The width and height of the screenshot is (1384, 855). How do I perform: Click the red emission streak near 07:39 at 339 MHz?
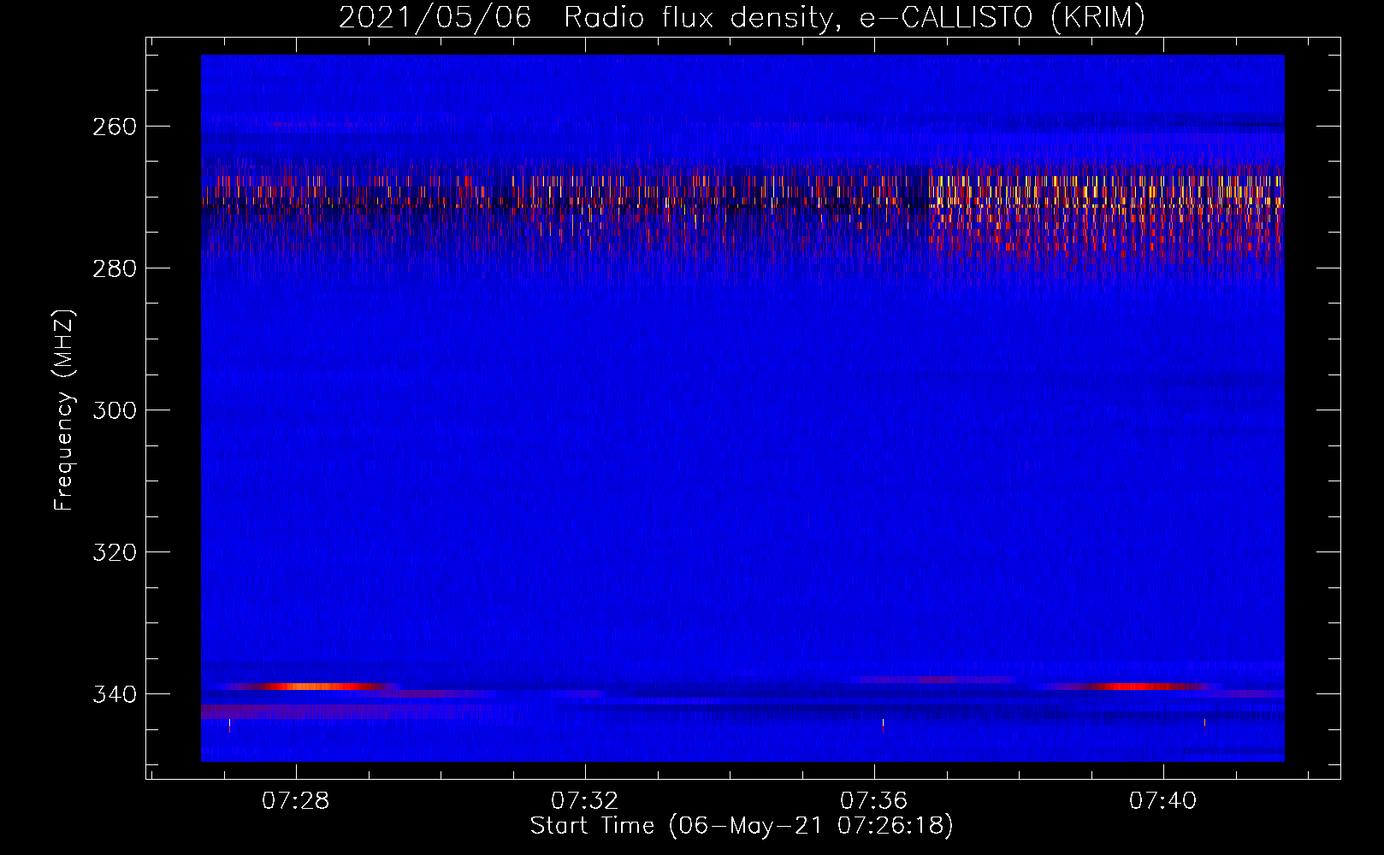tap(1129, 687)
